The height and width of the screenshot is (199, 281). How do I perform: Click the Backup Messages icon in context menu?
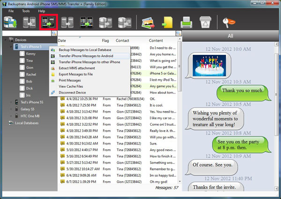pos(52,50)
